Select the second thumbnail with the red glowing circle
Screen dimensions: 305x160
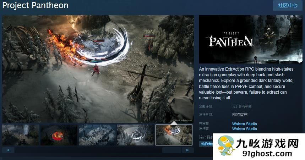(x=59, y=135)
